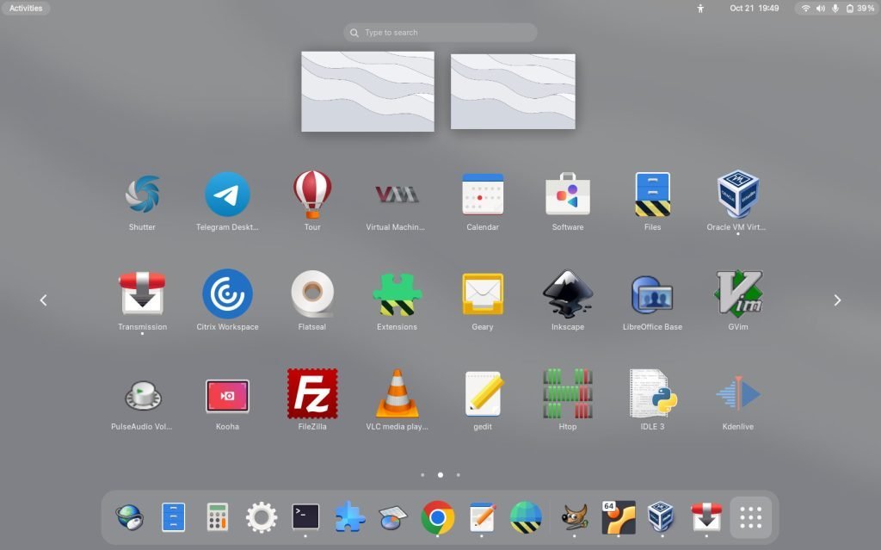Viewport: 881px width, 550px height.
Task: Launch Htop
Action: 568,393
